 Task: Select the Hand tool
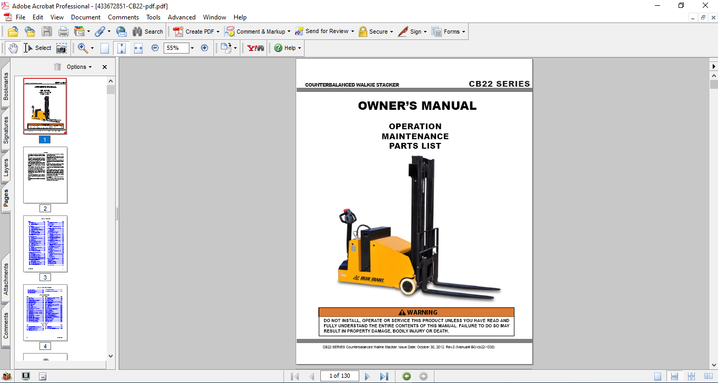[x=13, y=48]
